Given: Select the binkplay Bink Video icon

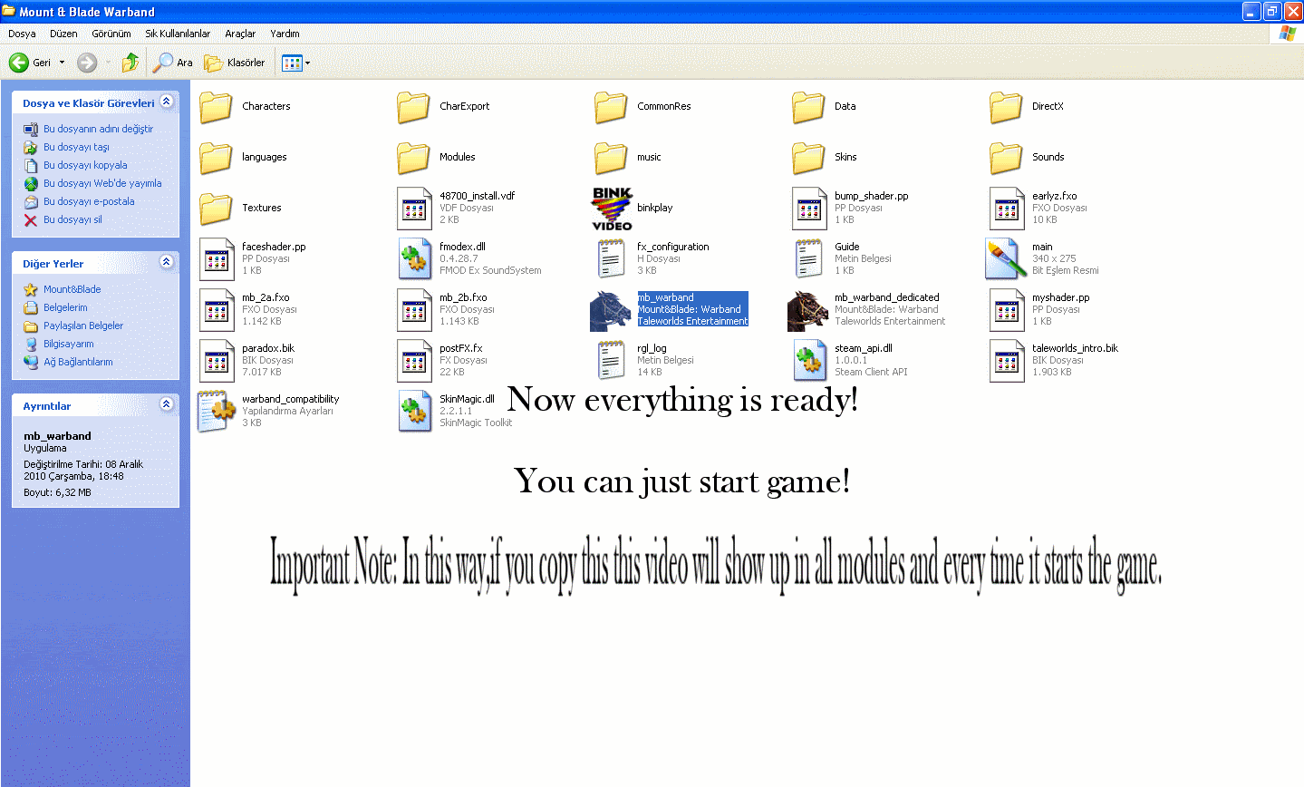Looking at the screenshot, I should point(612,209).
